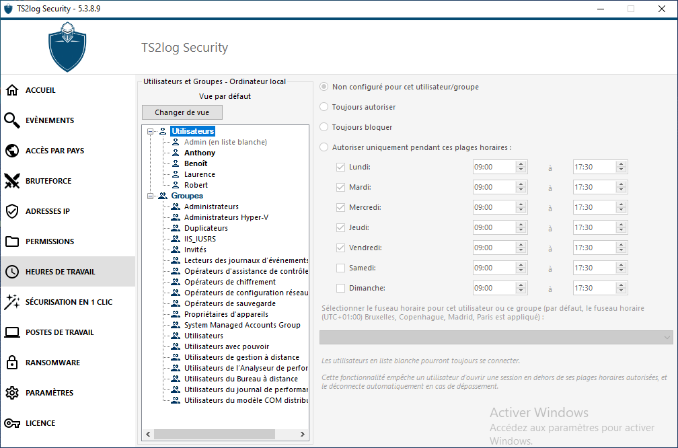Select Opérateurs de chiffrement group
The image size is (678, 448).
(229, 282)
